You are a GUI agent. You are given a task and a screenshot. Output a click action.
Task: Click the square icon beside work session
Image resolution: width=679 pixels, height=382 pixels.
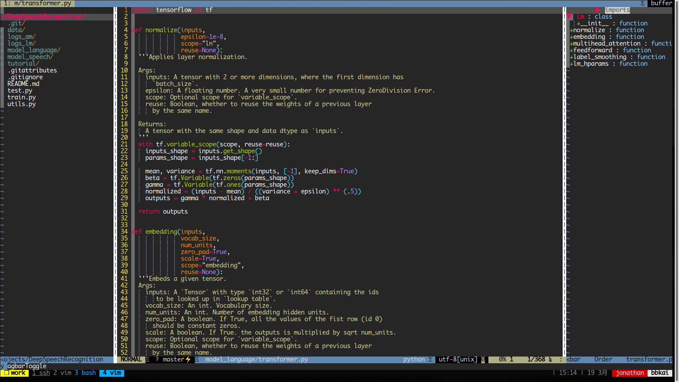[x=6, y=373]
